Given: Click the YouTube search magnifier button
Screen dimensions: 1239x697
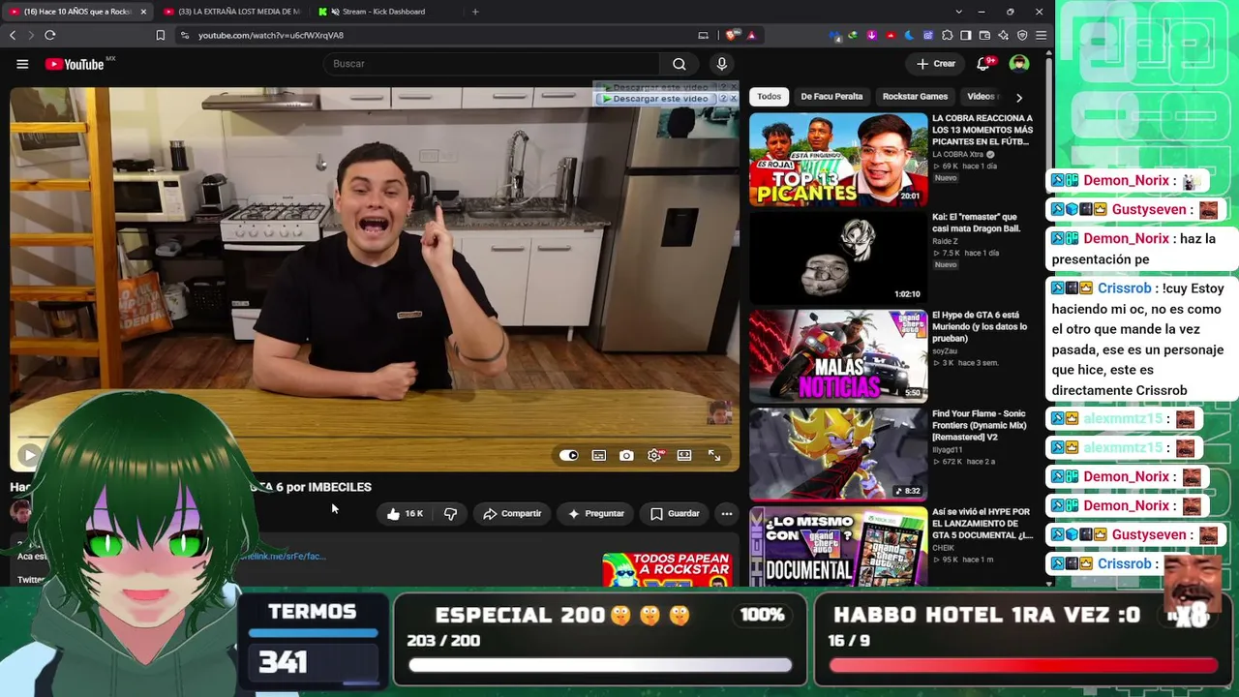Looking at the screenshot, I should point(680,64).
